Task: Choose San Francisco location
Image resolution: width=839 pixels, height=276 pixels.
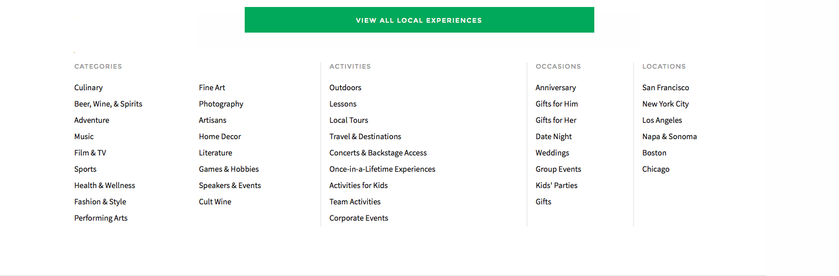Action: coord(666,88)
